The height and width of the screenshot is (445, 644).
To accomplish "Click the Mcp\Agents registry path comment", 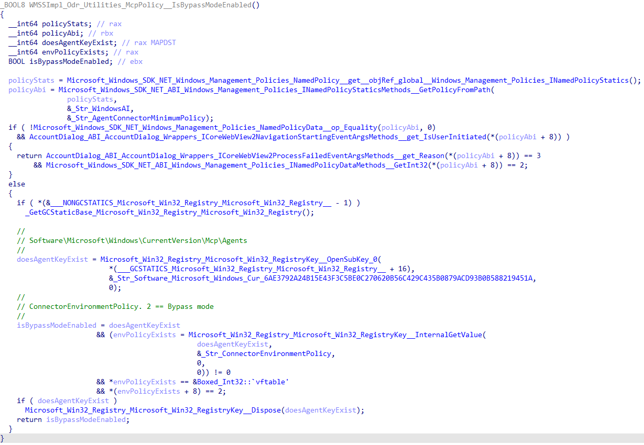I will coord(138,241).
